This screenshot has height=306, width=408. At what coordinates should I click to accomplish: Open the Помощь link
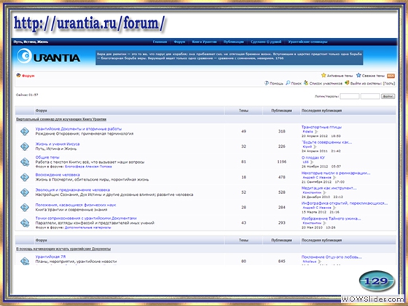coord(276,84)
